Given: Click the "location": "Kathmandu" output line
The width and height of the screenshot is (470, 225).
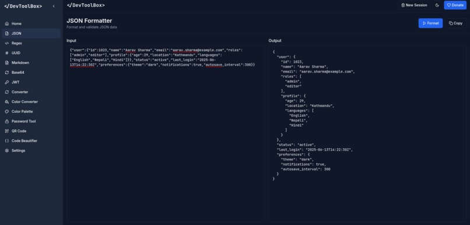Looking at the screenshot, I should (x=310, y=106).
